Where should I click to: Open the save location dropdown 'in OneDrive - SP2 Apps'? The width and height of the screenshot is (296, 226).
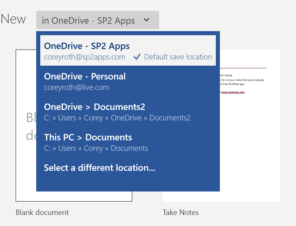97,20
